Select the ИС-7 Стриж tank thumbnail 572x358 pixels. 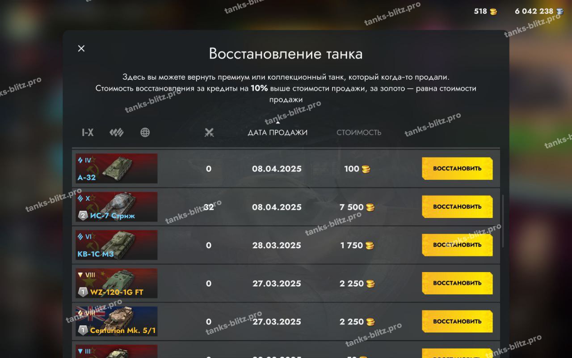click(117, 207)
